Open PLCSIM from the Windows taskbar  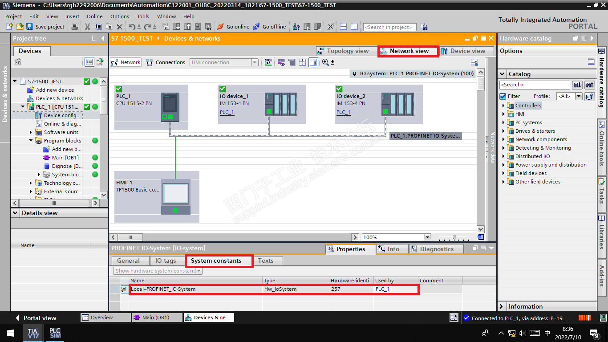pyautogui.click(x=55, y=333)
